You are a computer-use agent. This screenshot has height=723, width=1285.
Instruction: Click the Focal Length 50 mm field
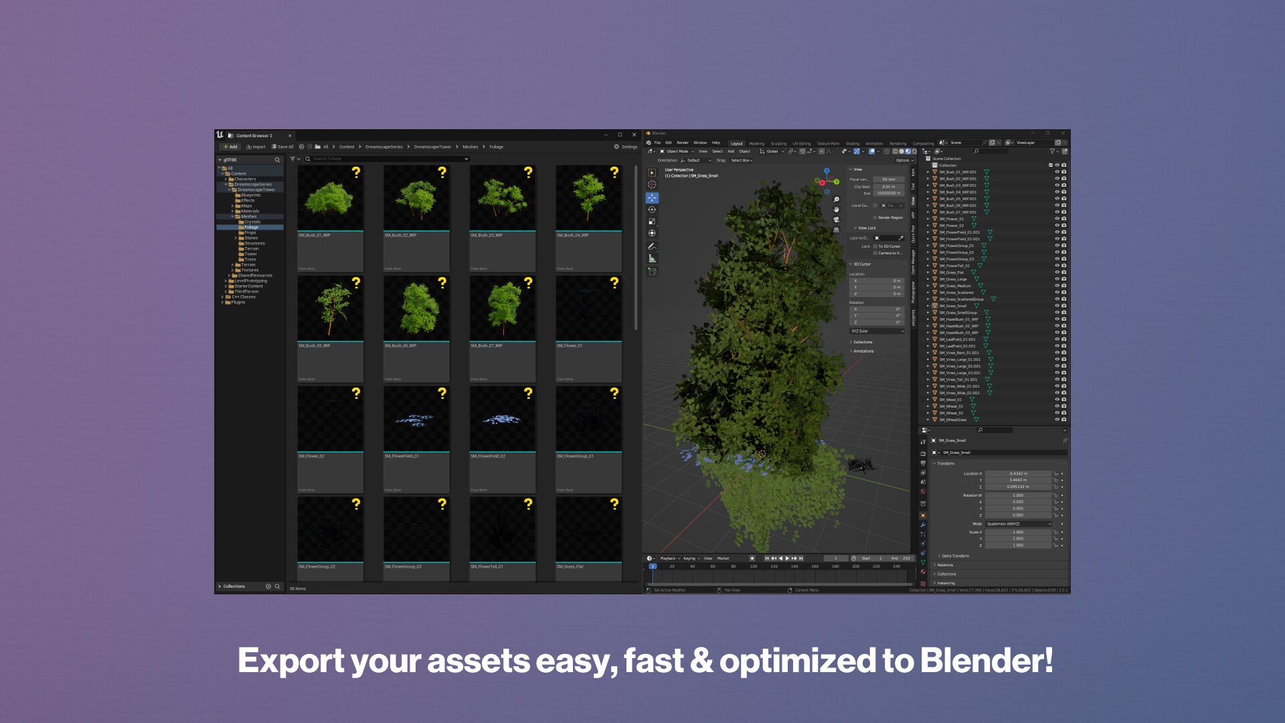tap(889, 179)
